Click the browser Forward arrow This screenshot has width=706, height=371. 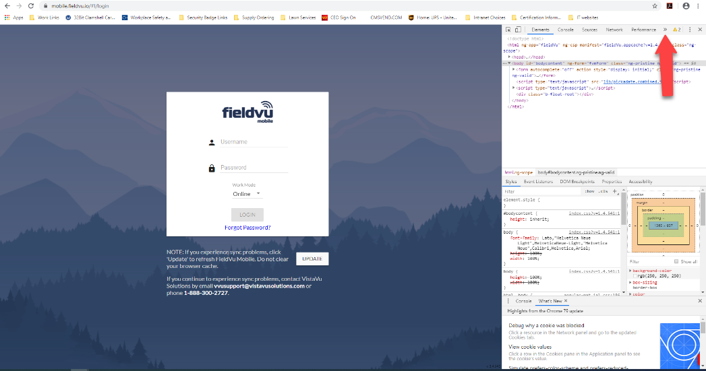[x=19, y=6]
